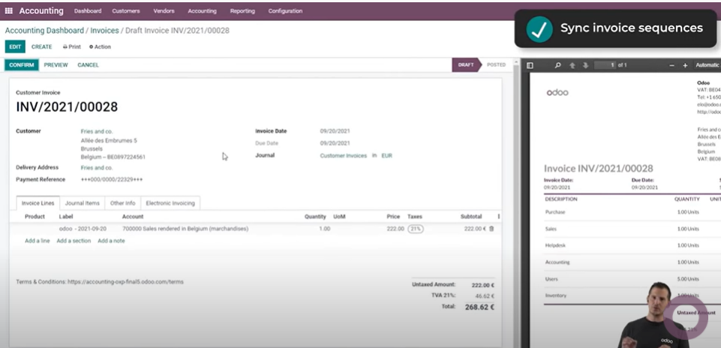
Task: Click the 'odoo - 2021-09-20' label cell
Action: (83, 229)
